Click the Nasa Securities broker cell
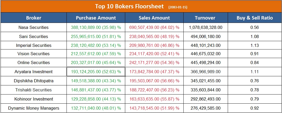The image size is (282, 113). coord(34,27)
